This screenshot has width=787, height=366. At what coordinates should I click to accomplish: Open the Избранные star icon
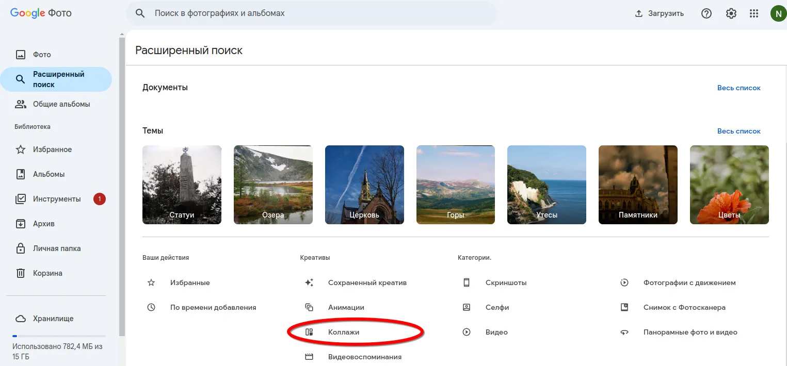click(x=151, y=282)
